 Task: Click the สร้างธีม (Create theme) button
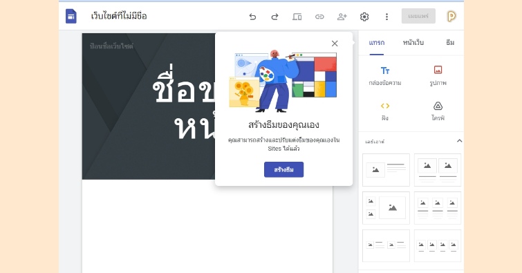point(283,169)
